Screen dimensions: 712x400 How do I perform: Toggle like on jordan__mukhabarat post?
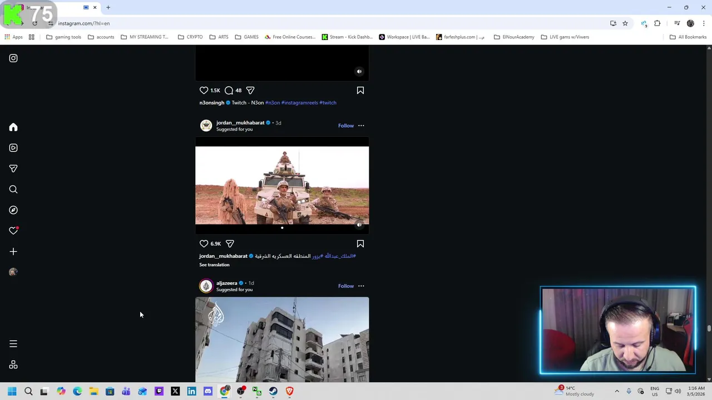point(204,244)
